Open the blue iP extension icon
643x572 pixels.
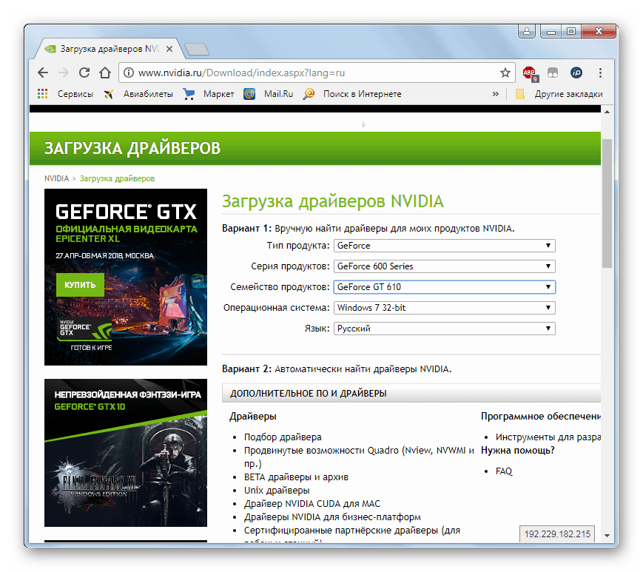(576, 73)
